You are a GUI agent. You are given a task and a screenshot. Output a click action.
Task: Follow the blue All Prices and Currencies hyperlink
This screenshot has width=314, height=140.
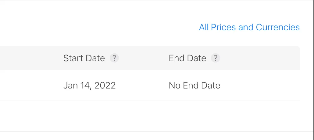tap(249, 27)
